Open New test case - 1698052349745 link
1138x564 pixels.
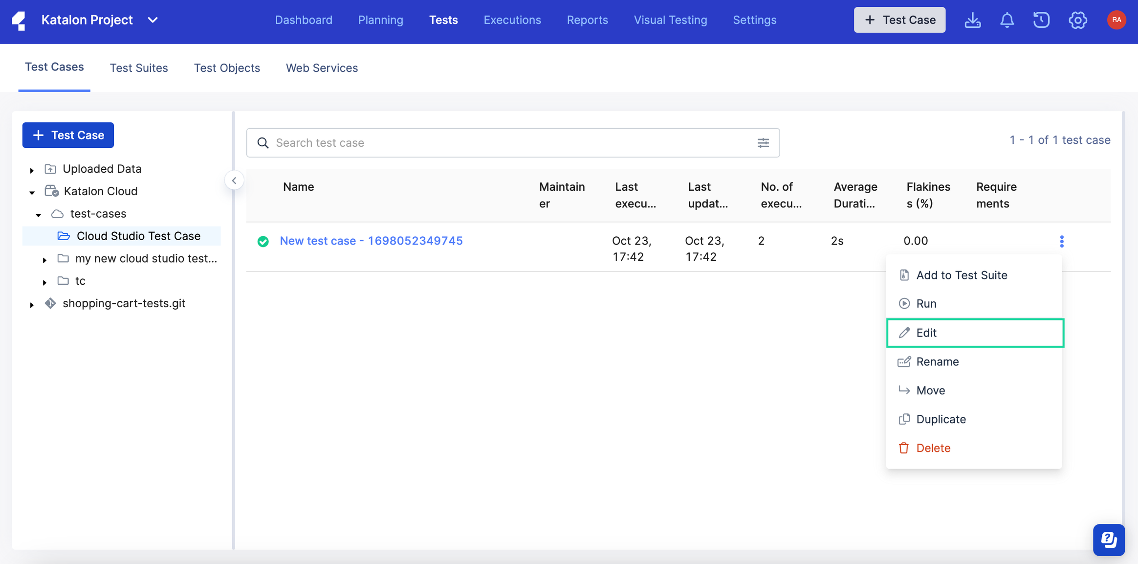point(371,241)
